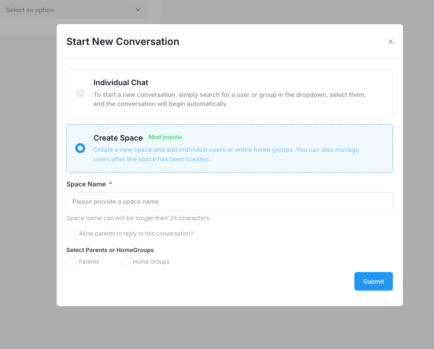Choose the Parents radio option
Image resolution: width=434 pixels, height=349 pixels.
coord(71,262)
